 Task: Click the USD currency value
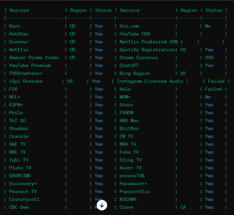(209, 57)
